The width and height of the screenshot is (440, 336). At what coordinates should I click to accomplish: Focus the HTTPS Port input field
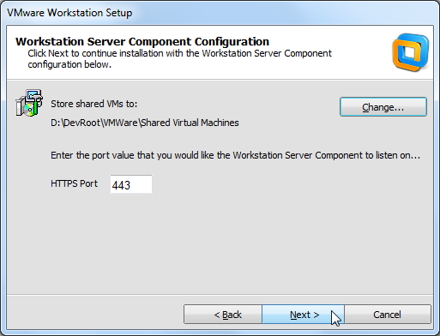coord(131,184)
